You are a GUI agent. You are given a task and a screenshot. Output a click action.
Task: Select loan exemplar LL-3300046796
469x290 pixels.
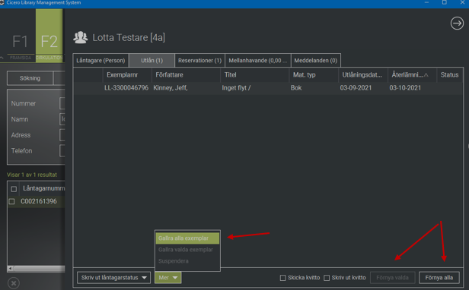[x=126, y=88]
